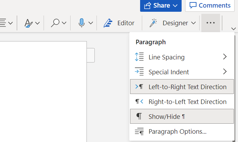Open Paragraph Options from the menu

point(177,131)
